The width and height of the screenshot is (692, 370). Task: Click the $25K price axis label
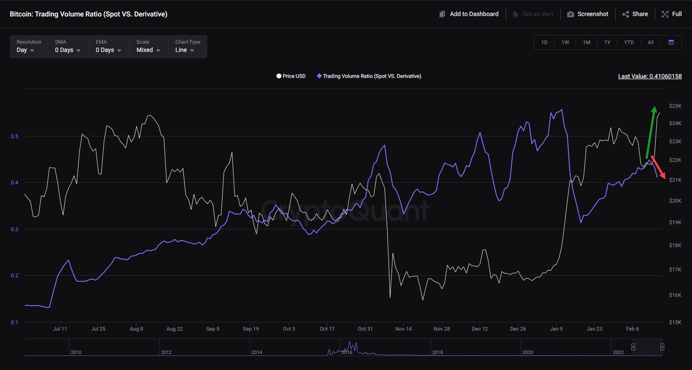(675, 106)
